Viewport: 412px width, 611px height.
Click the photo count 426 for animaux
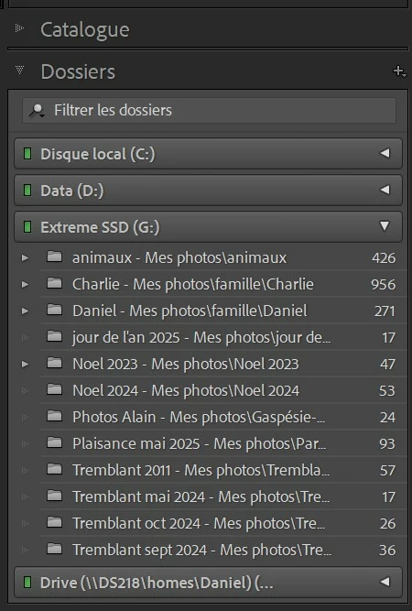(x=384, y=258)
